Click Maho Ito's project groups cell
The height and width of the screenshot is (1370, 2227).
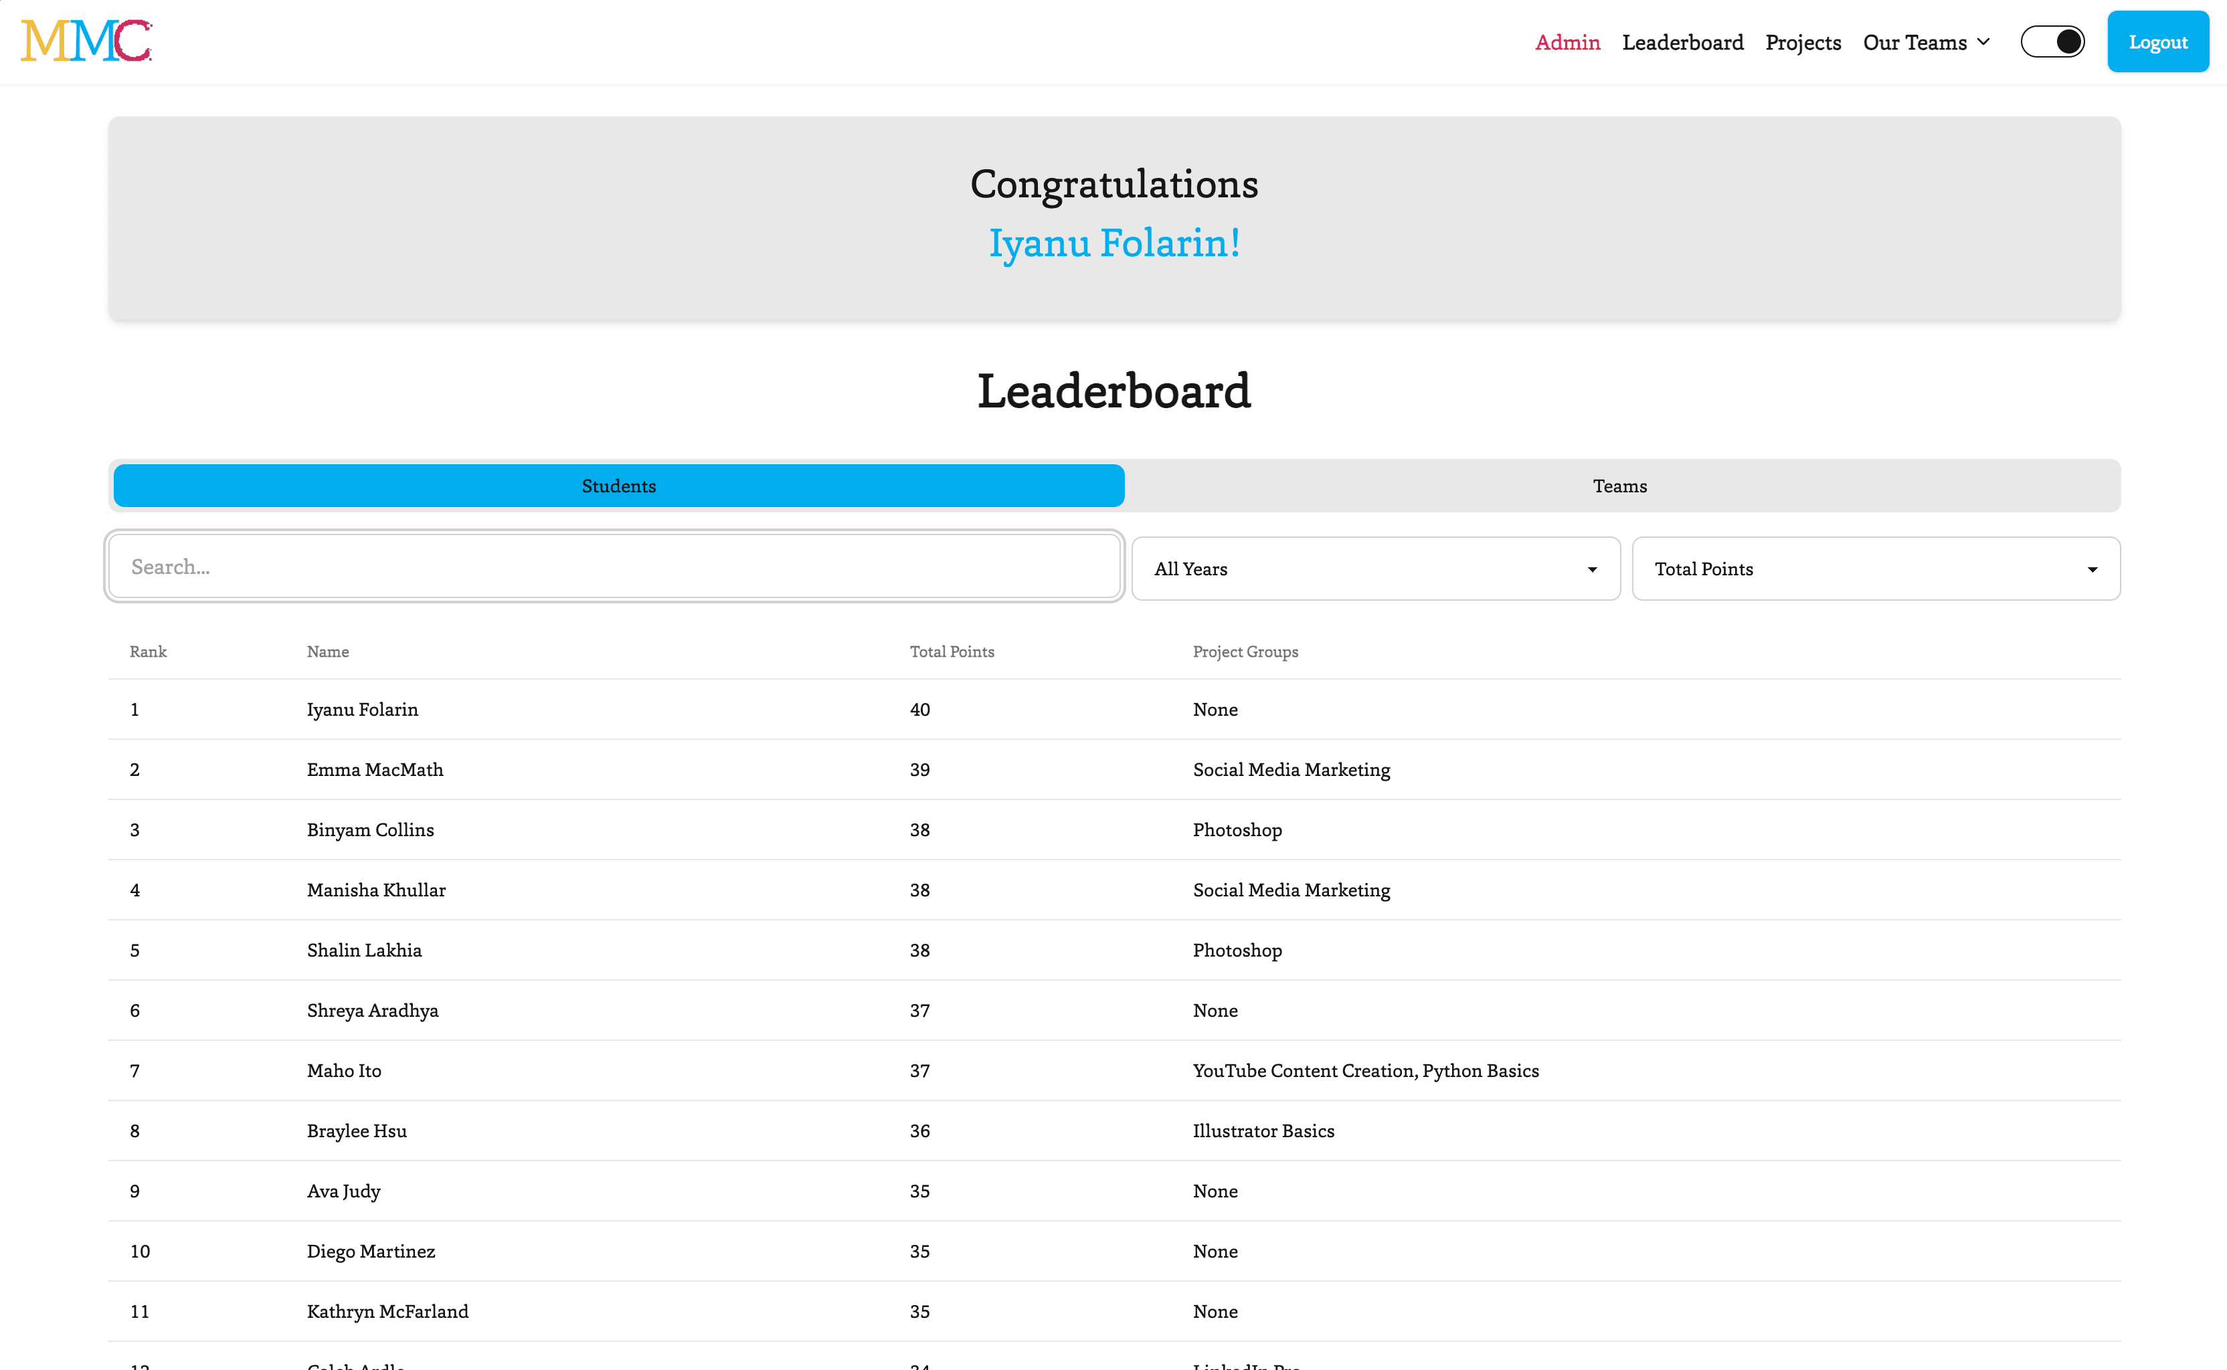click(x=1365, y=1071)
